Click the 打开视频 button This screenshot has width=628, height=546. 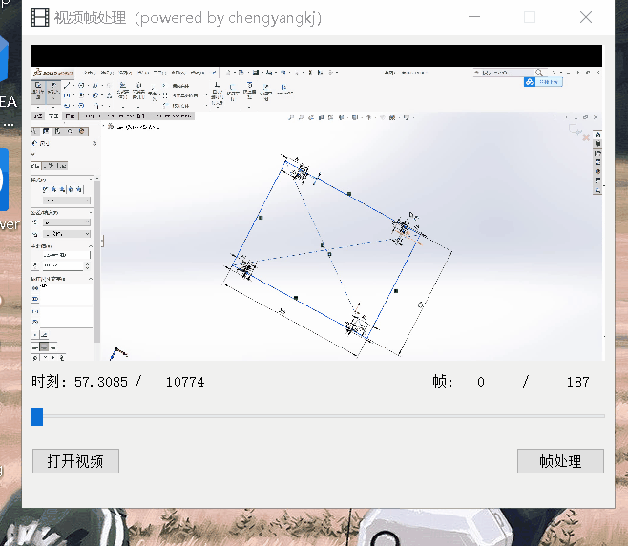[75, 461]
